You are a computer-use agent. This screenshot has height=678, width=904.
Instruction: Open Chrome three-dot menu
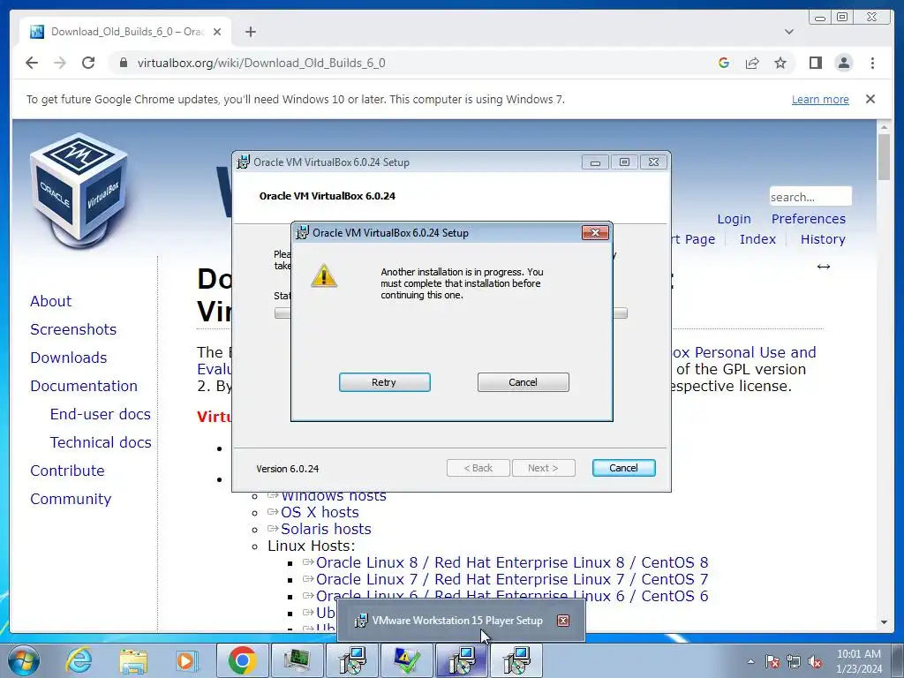[872, 63]
